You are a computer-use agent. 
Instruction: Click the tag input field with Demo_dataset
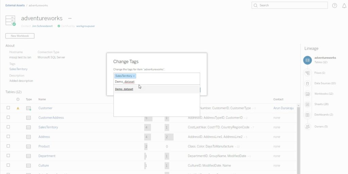[x=157, y=82]
